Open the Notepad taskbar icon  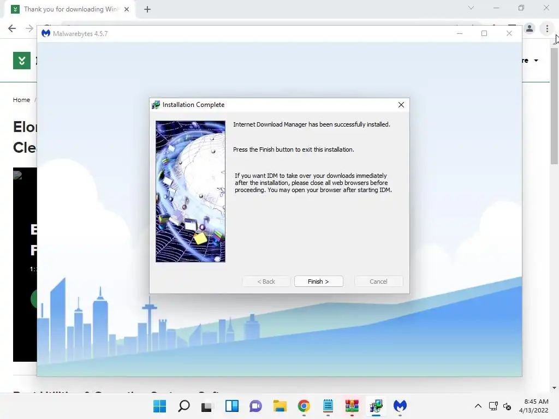328,406
